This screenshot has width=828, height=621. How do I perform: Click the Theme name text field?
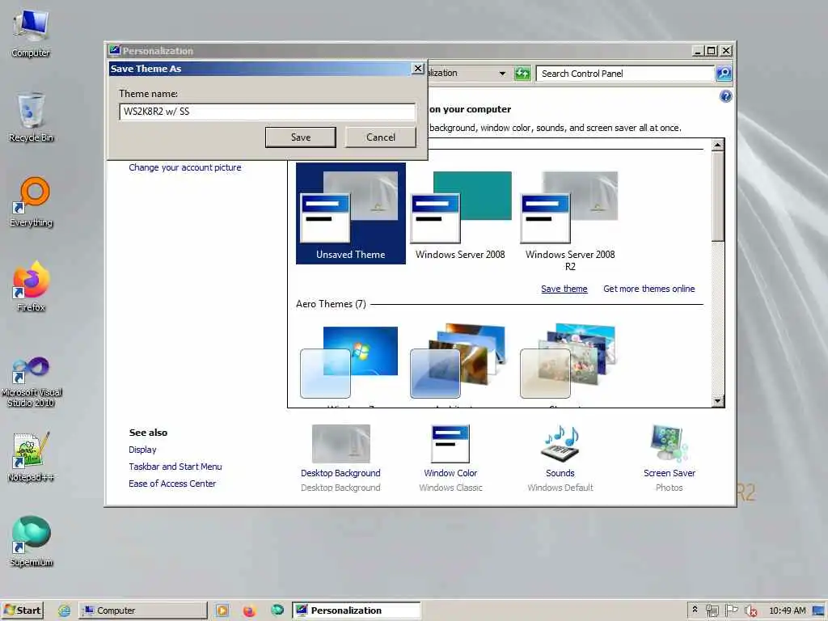click(267, 112)
